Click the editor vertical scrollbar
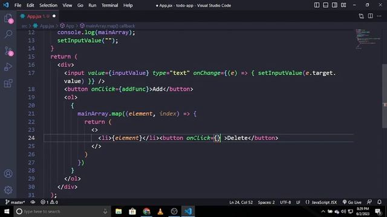This screenshot has height=217, width=387. 385,96
